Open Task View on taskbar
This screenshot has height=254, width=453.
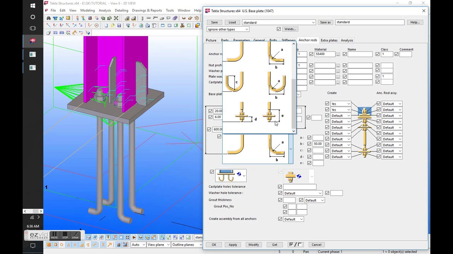click(33, 28)
